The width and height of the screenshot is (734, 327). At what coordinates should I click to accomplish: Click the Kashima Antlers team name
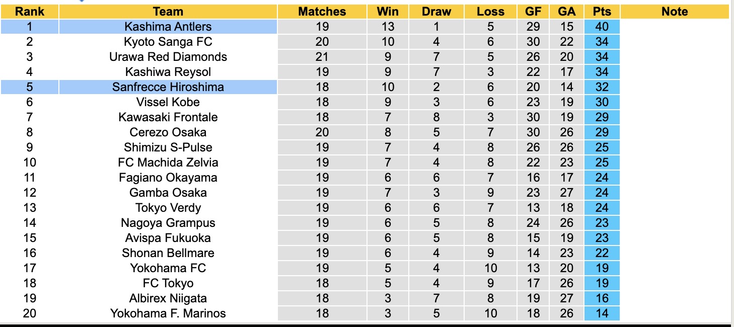pyautogui.click(x=168, y=27)
